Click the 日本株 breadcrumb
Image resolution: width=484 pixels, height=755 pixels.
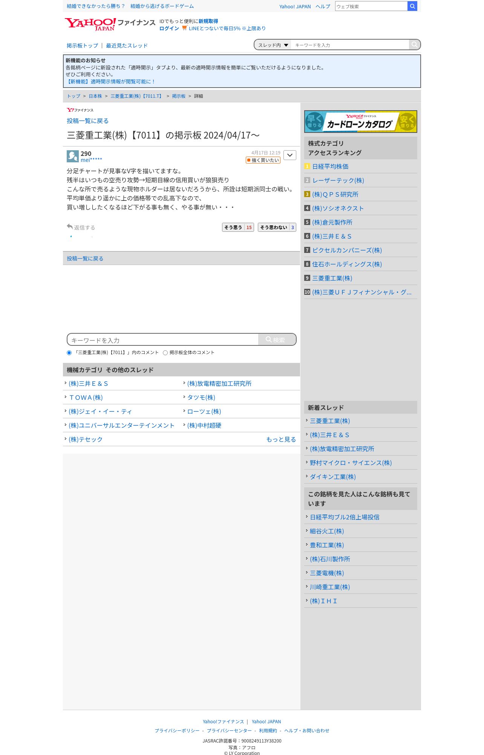(x=95, y=96)
